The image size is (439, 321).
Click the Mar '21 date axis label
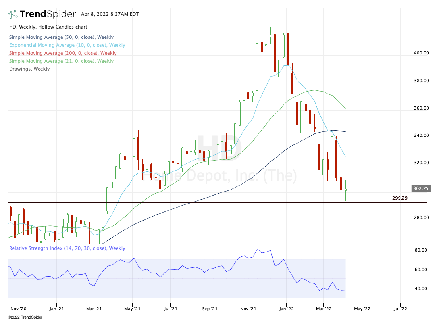click(x=94, y=309)
